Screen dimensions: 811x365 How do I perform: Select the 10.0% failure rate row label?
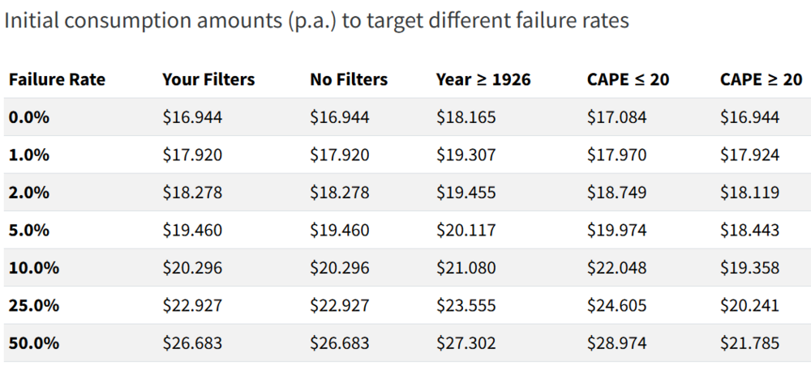[x=33, y=268]
